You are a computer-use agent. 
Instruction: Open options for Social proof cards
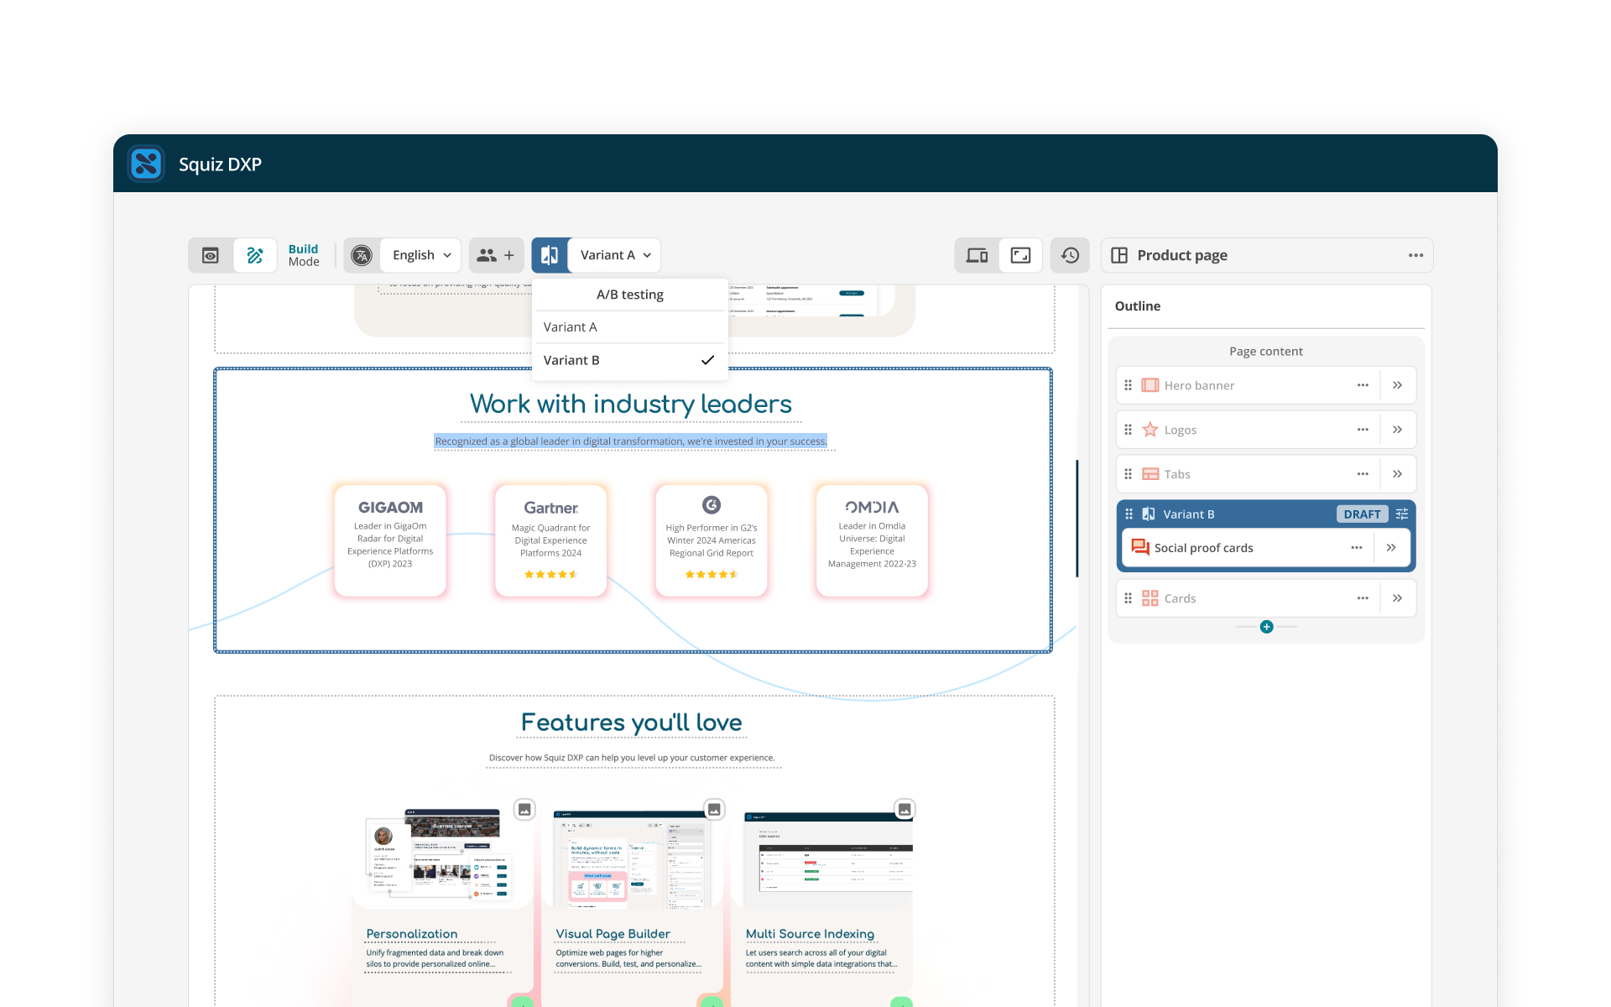point(1357,547)
